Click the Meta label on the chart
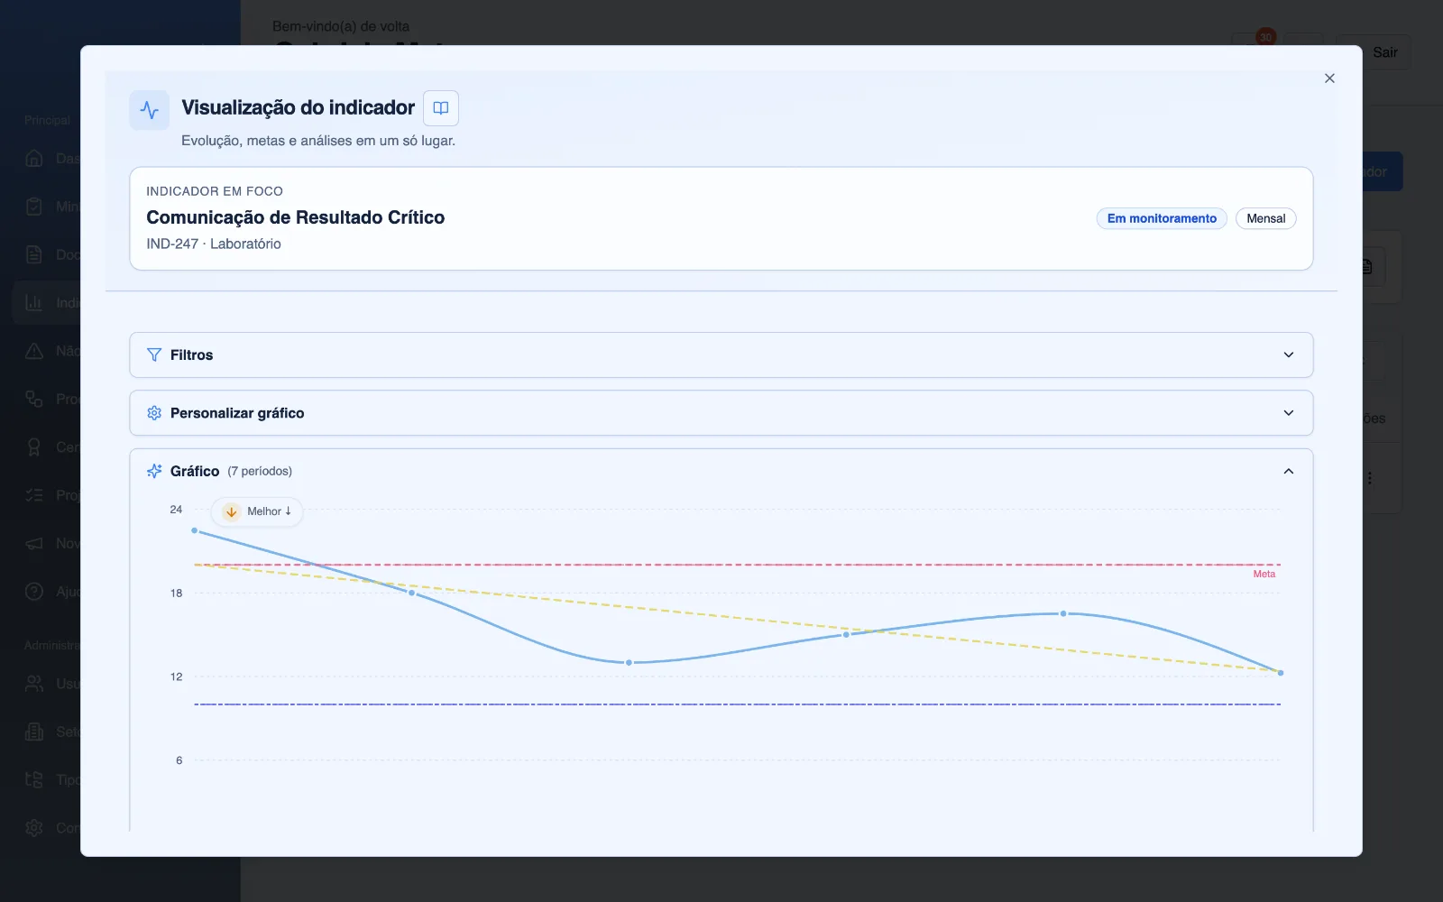The image size is (1443, 902). (1264, 575)
